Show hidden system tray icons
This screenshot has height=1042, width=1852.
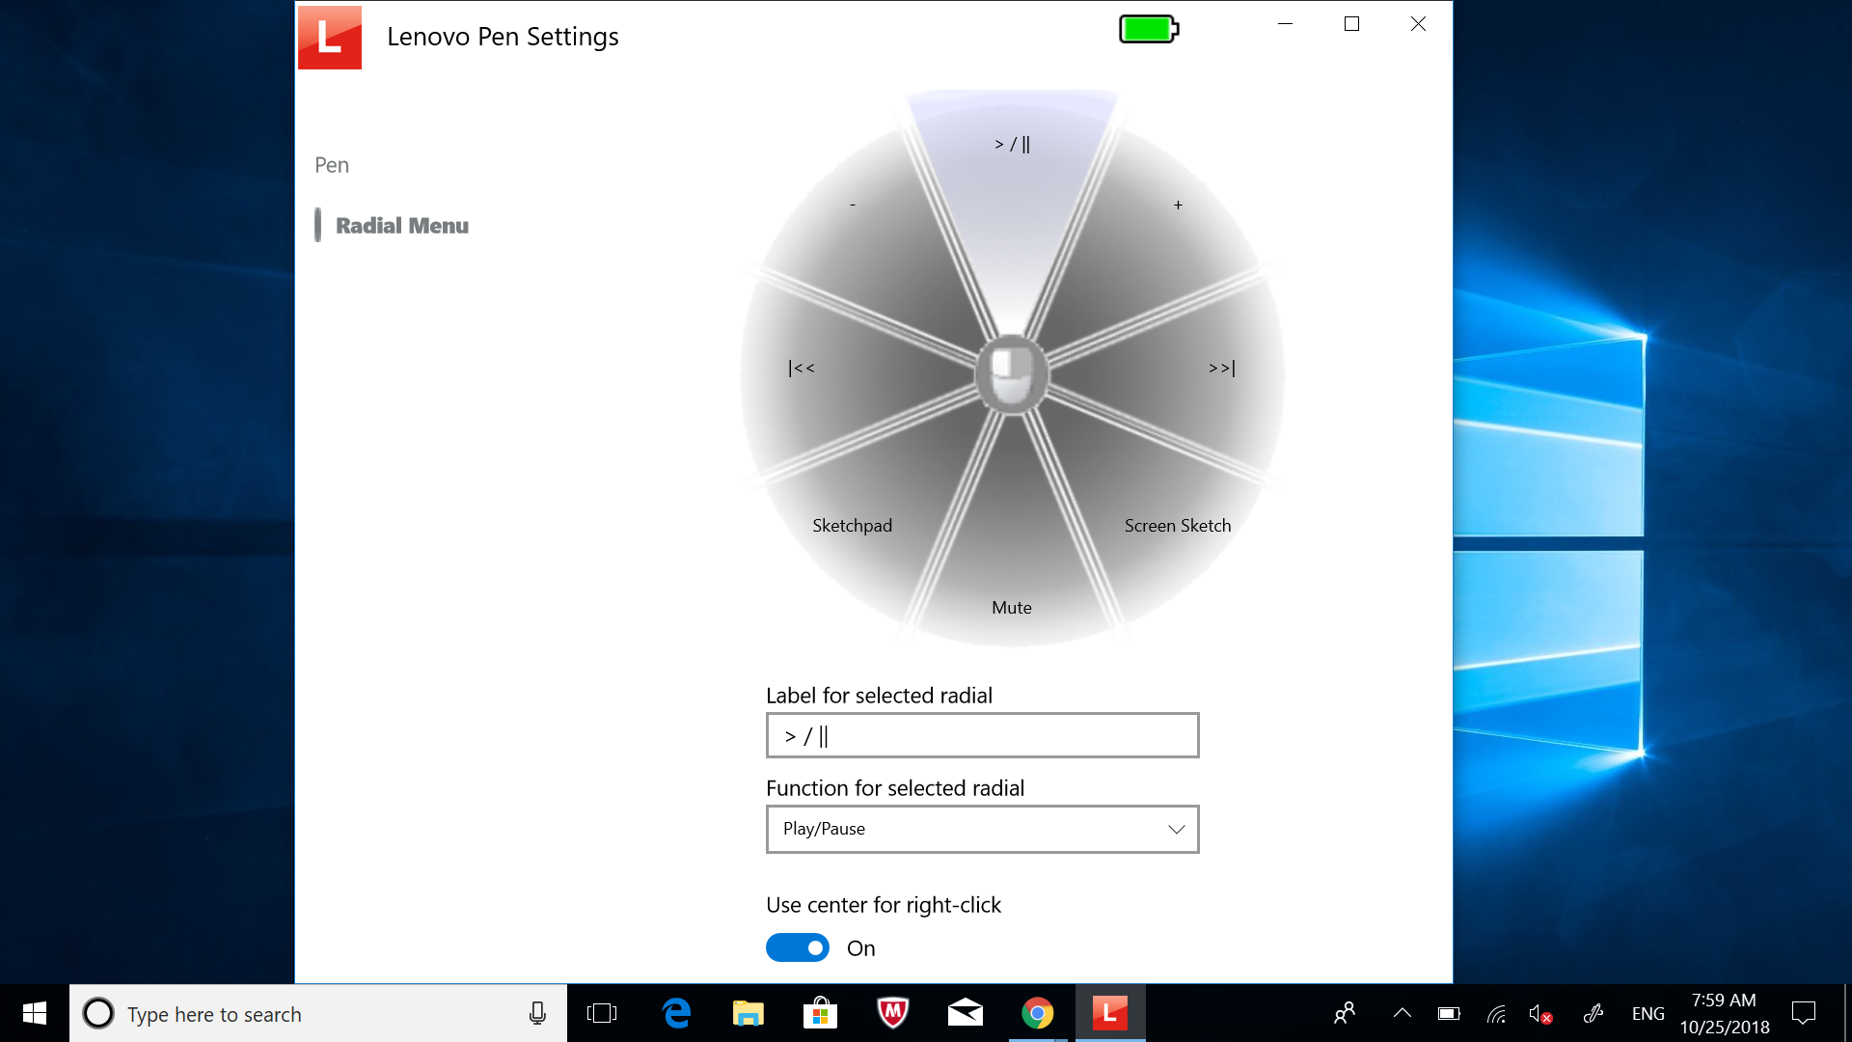[1403, 1013]
